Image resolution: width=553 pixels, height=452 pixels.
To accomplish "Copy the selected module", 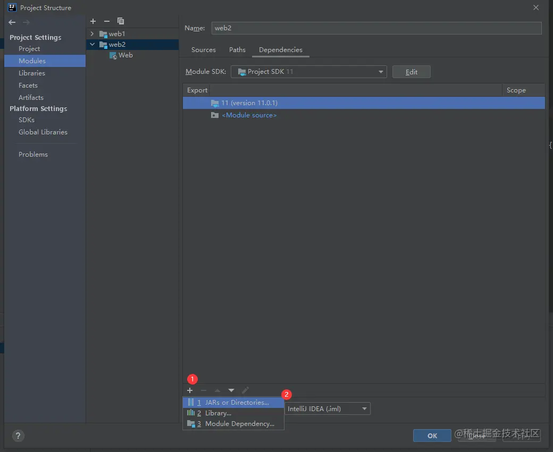I will 121,21.
